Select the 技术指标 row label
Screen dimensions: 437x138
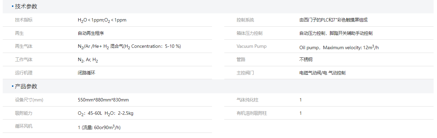click(x=24, y=20)
